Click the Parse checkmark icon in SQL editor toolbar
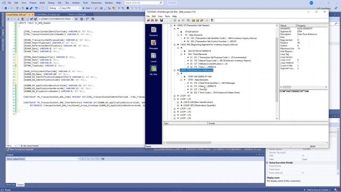This screenshot has width=341, height=192. [x=18, y=19]
